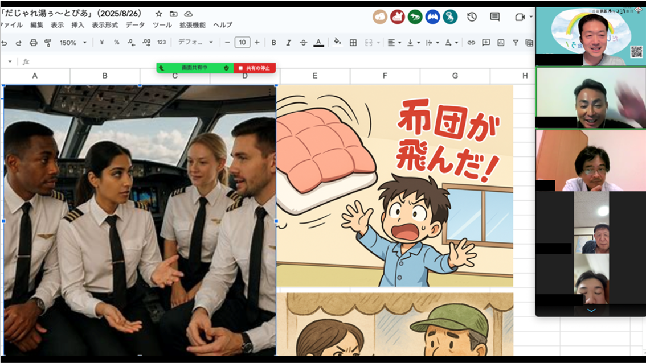Click the green 画面共有中 indicator

195,68
